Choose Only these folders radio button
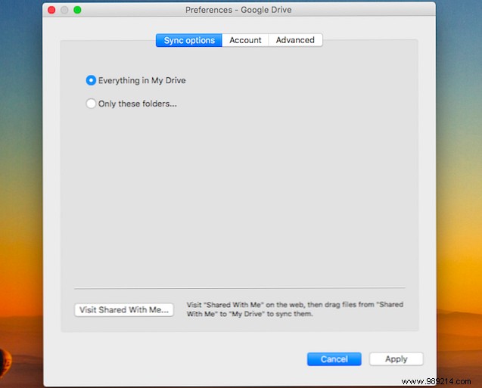 91,104
